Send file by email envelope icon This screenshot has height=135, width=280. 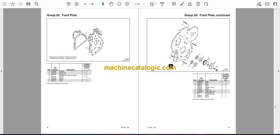point(267,4)
